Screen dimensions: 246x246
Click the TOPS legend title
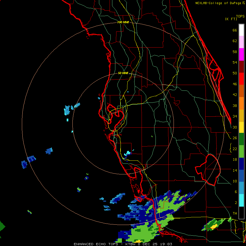click(x=240, y=16)
